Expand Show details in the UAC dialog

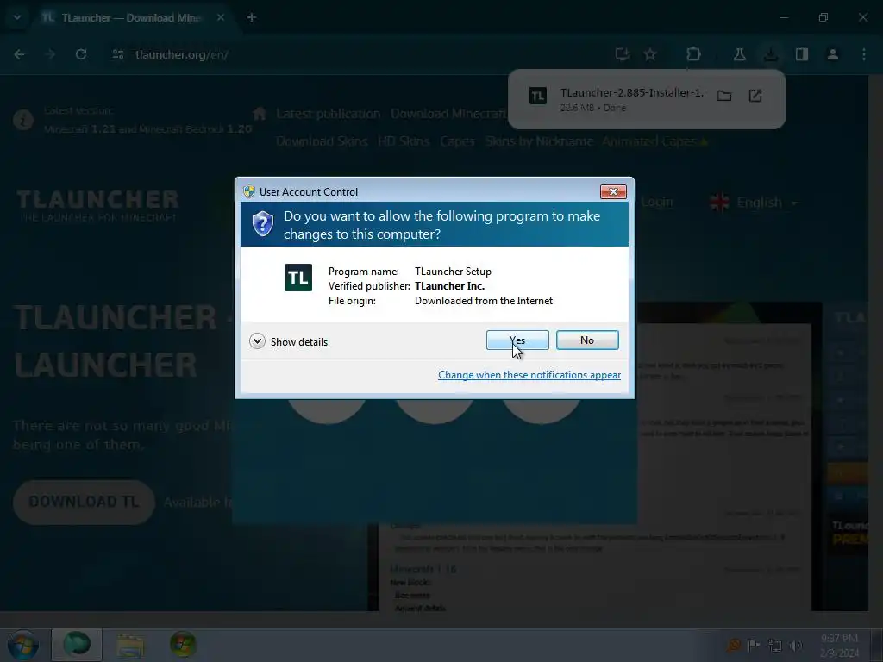click(x=288, y=341)
